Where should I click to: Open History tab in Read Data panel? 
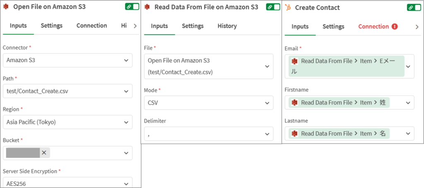click(227, 26)
